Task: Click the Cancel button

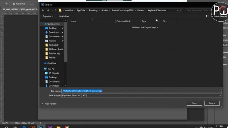Action: 212,103
